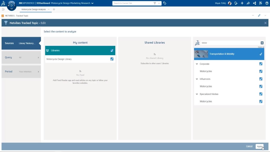The image size is (270, 152).
Task: Click the Libraries book icon
Action: [48, 50]
